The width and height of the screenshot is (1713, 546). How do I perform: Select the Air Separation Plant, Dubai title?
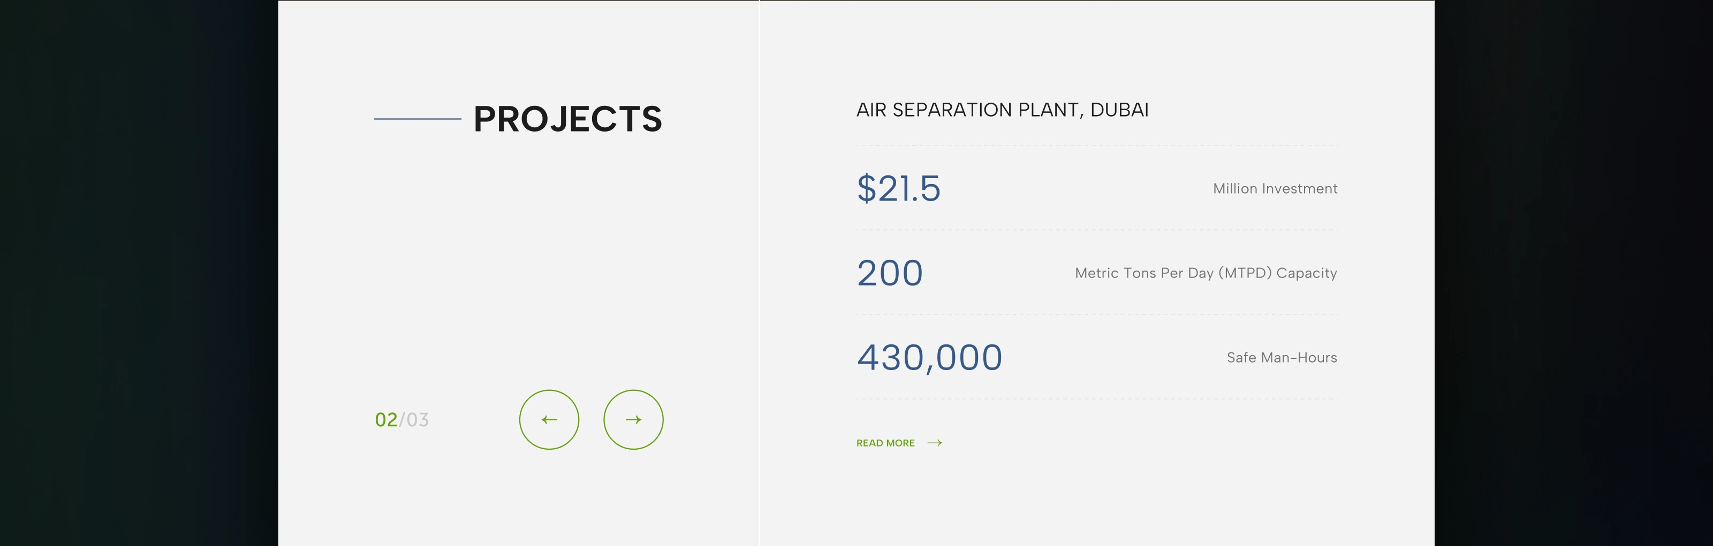[1002, 110]
